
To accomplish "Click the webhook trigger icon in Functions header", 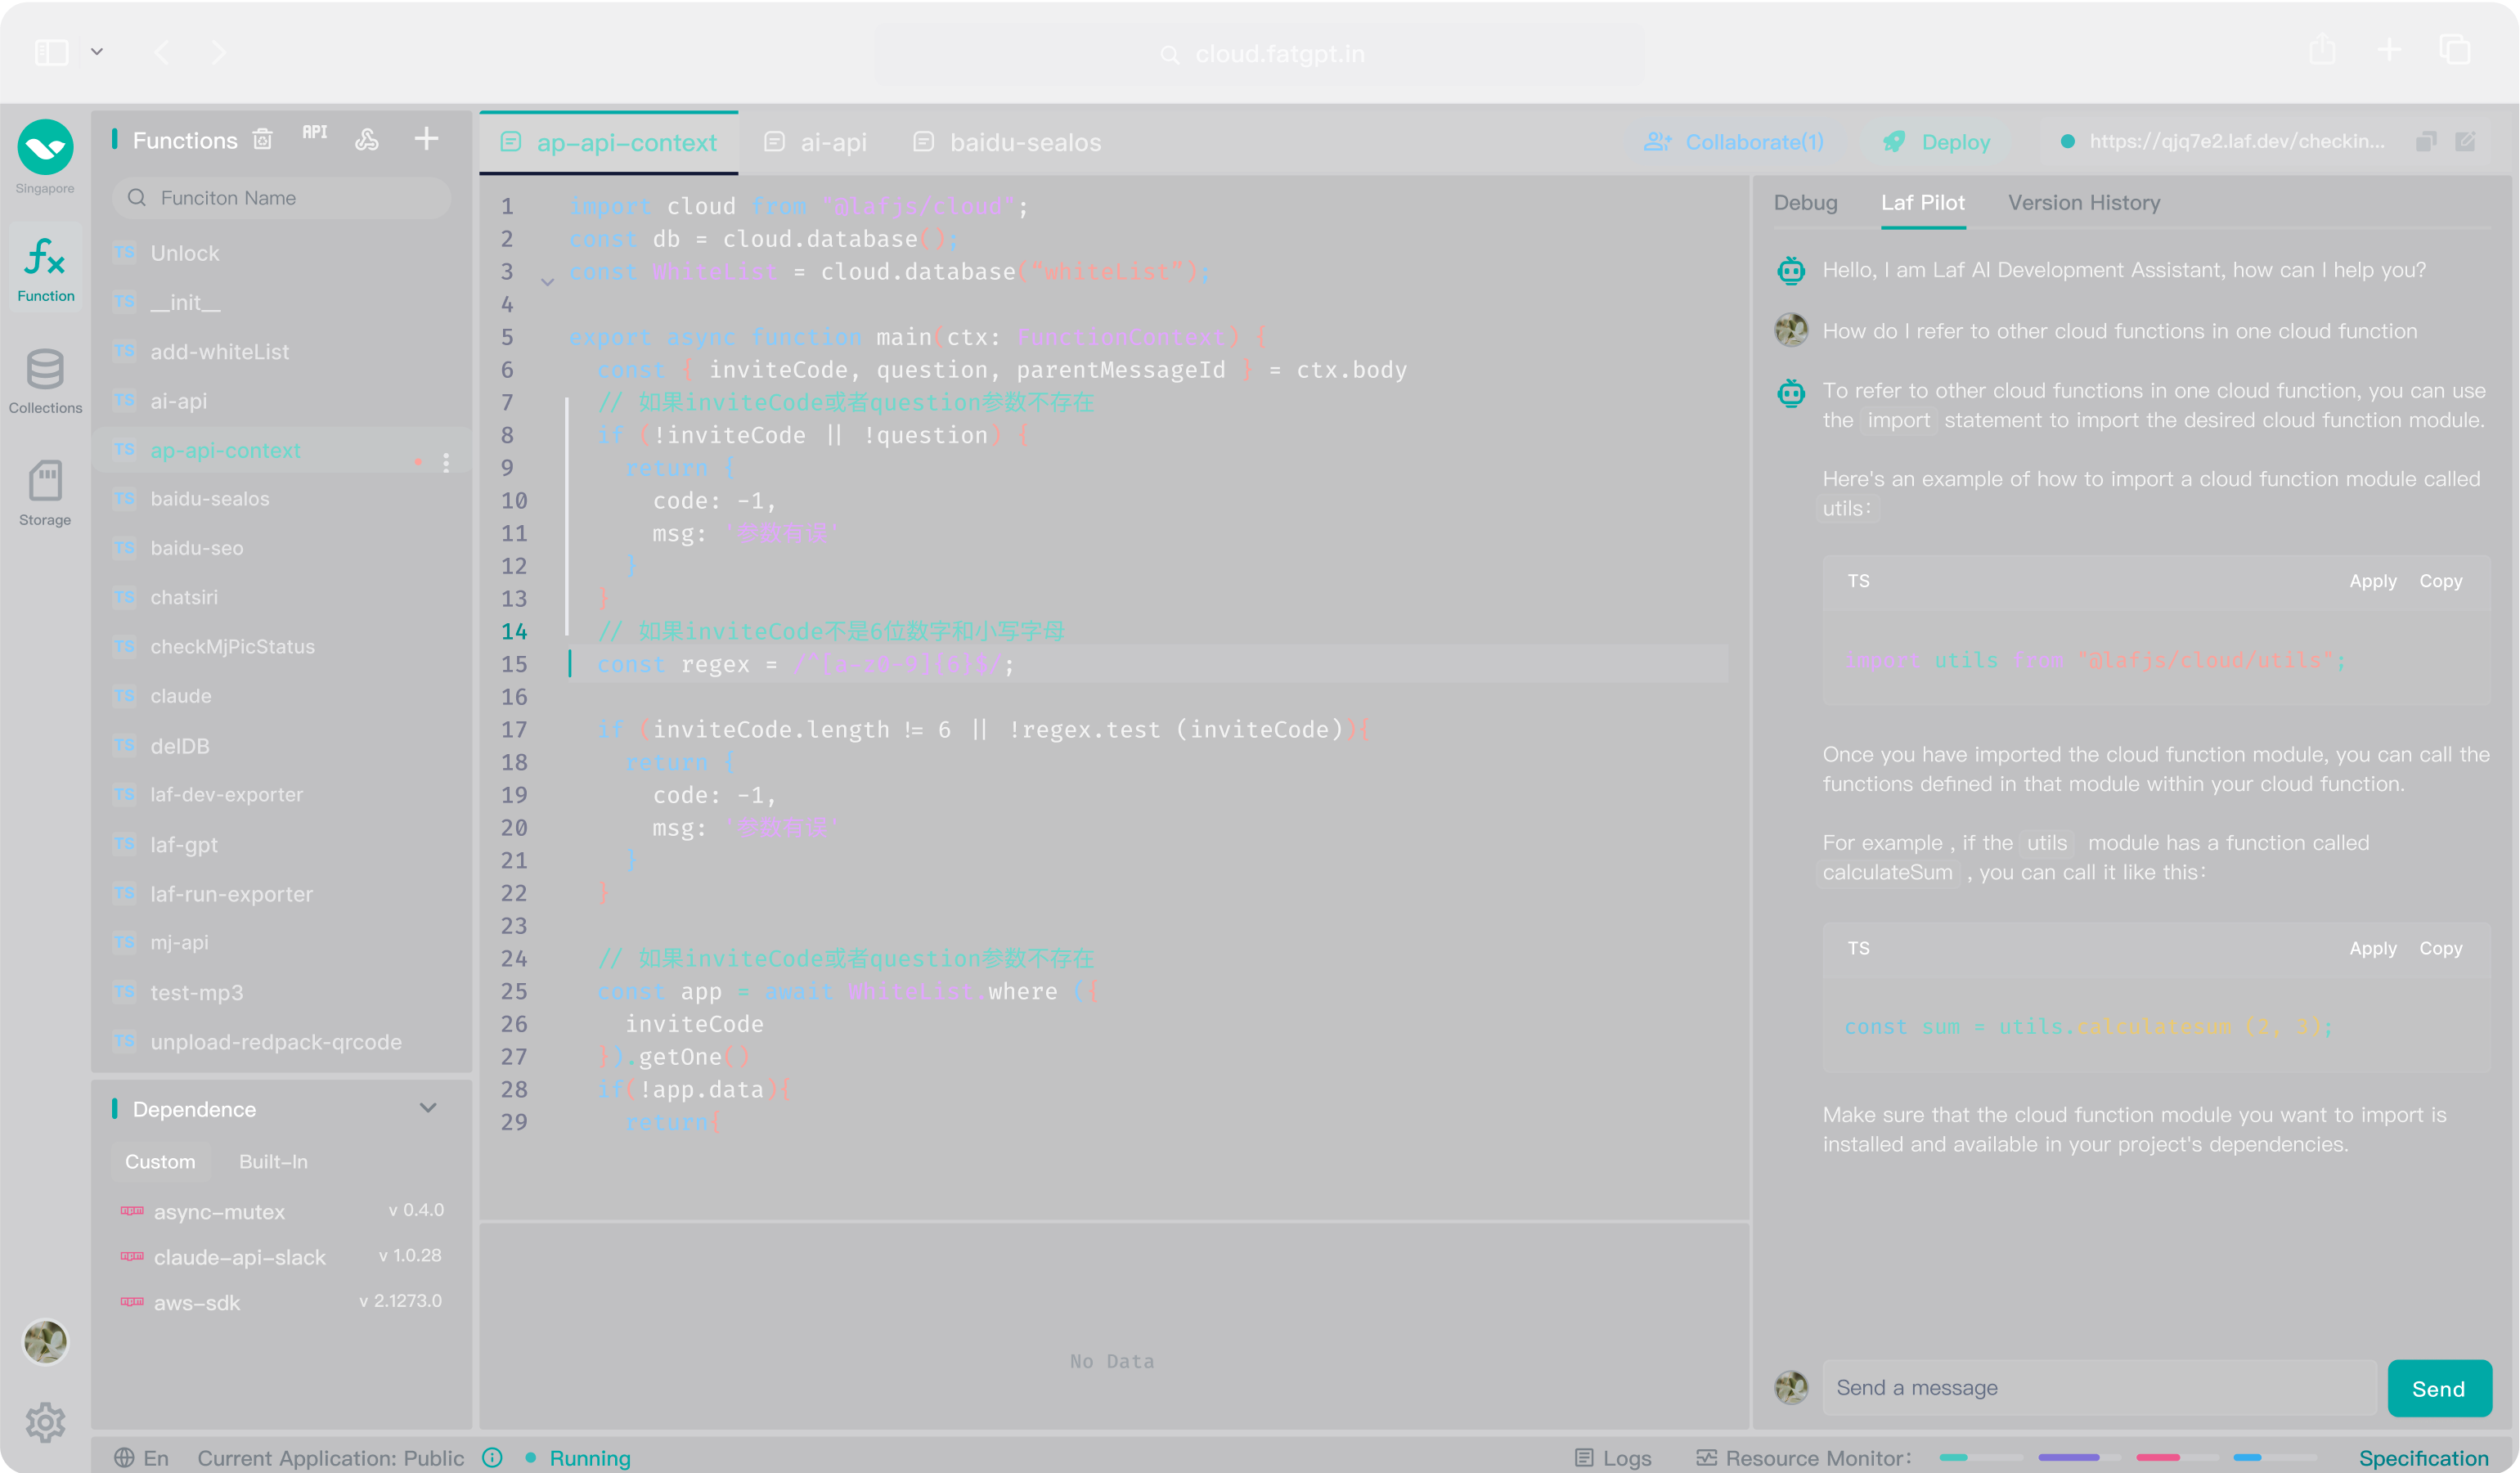I will pyautogui.click(x=367, y=139).
